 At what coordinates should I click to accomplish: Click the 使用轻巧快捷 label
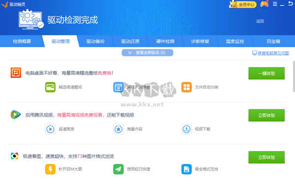click(139, 169)
